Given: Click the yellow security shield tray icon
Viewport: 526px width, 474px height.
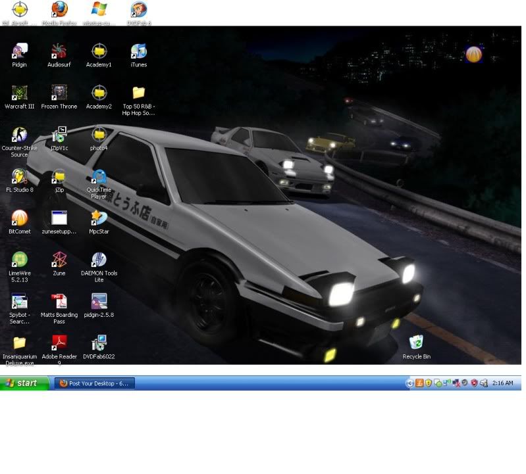Looking at the screenshot, I should point(429,383).
